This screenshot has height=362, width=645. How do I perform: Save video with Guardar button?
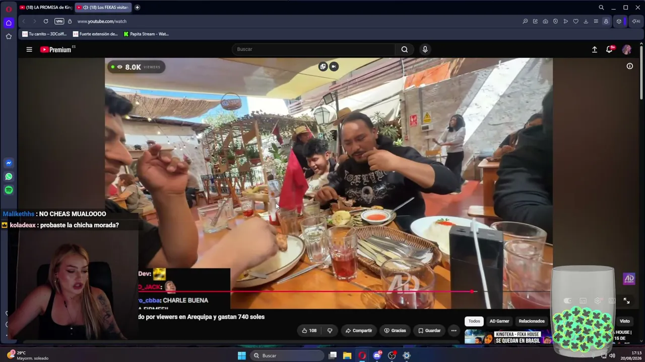429,330
